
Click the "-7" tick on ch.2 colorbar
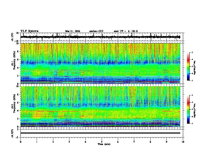192,123
